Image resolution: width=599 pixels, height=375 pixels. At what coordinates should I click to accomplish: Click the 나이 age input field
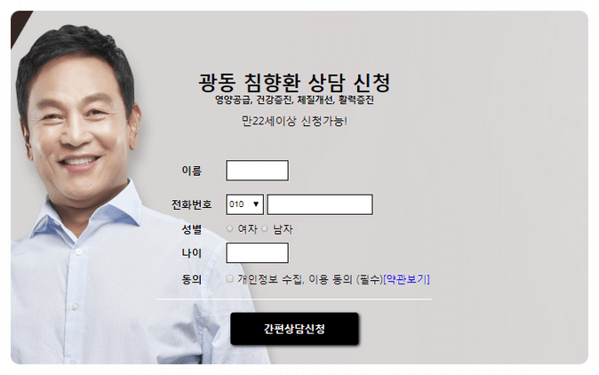(257, 252)
